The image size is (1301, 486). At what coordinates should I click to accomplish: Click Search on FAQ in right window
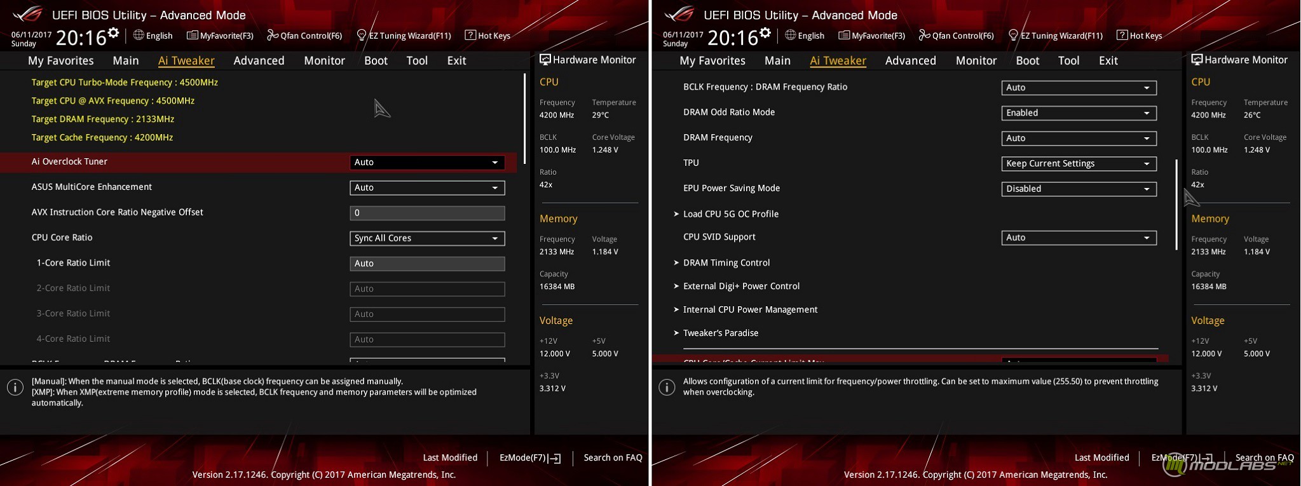click(x=1264, y=457)
